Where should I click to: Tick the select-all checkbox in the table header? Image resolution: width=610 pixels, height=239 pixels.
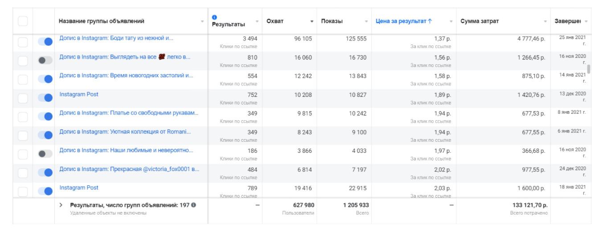[x=23, y=21]
